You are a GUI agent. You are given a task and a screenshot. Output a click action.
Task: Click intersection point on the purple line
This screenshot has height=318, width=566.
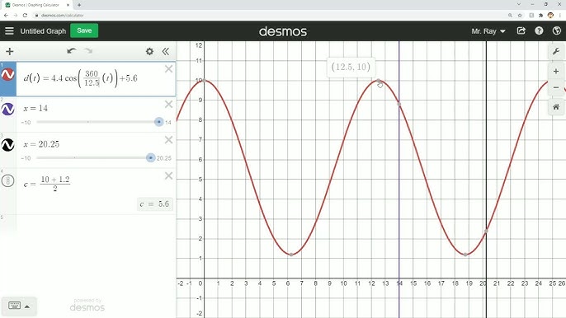399,104
